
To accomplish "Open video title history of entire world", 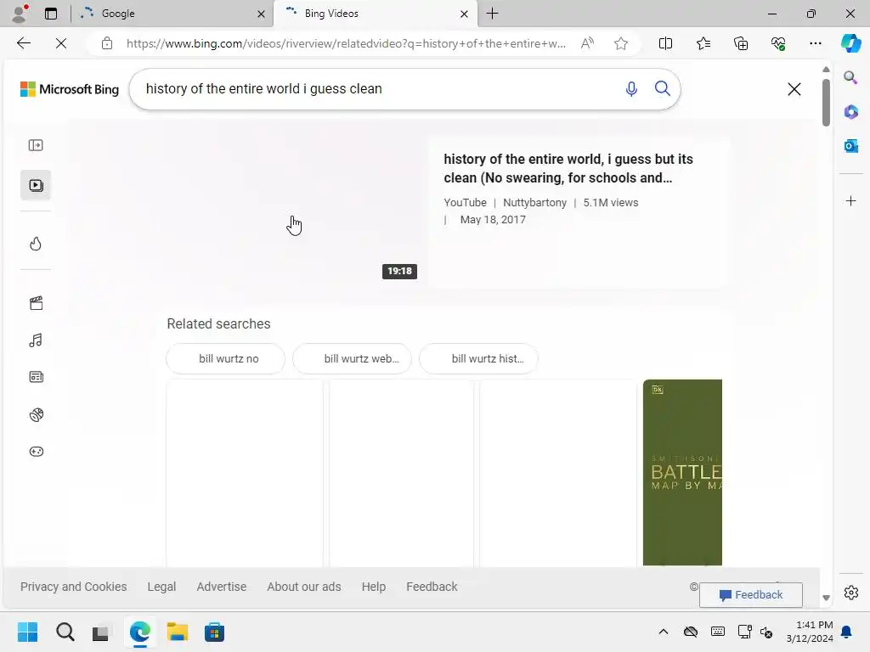I will tap(568, 169).
